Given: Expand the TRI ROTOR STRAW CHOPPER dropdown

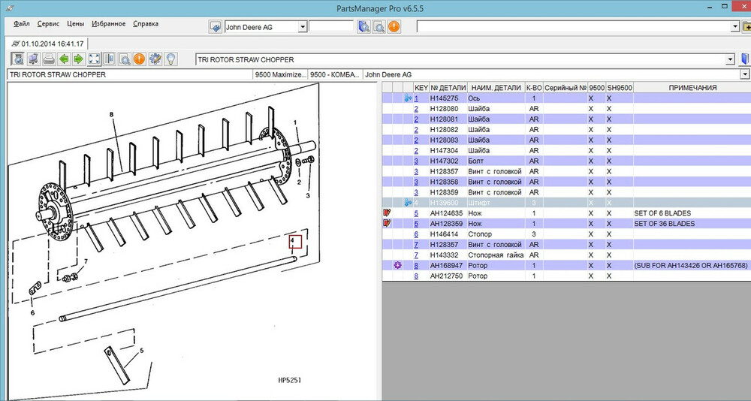Looking at the screenshot, I should pos(730,59).
